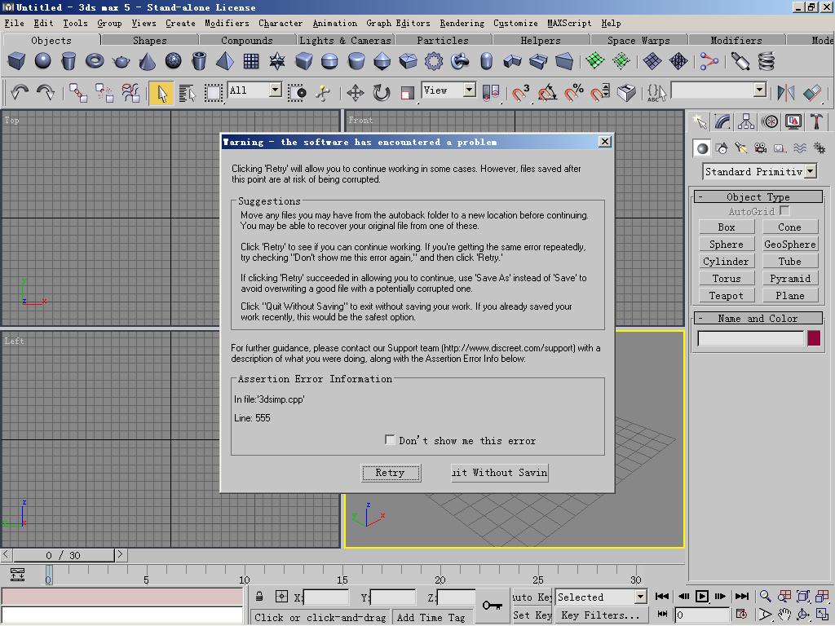Open the File menu
Screen dimensions: 835x626
coord(15,23)
